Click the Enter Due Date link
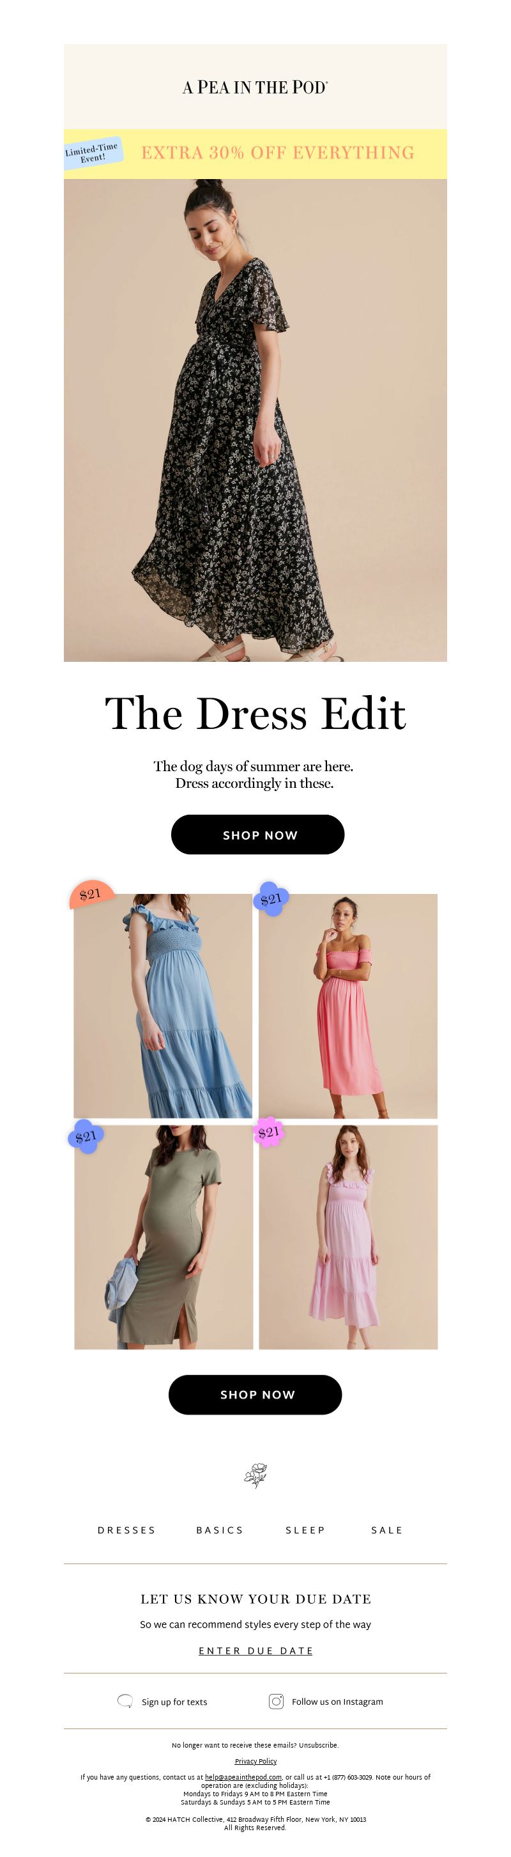Image resolution: width=511 pixels, height=1857 pixels. point(256,1650)
